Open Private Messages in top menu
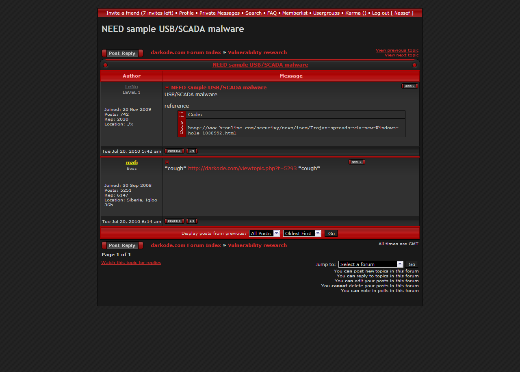The height and width of the screenshot is (372, 520). coord(219,13)
